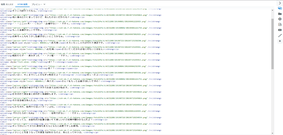The width and height of the screenshot is (283, 135).
Task: Switch to the 編集 見たまま tab
Action: click(7, 4)
